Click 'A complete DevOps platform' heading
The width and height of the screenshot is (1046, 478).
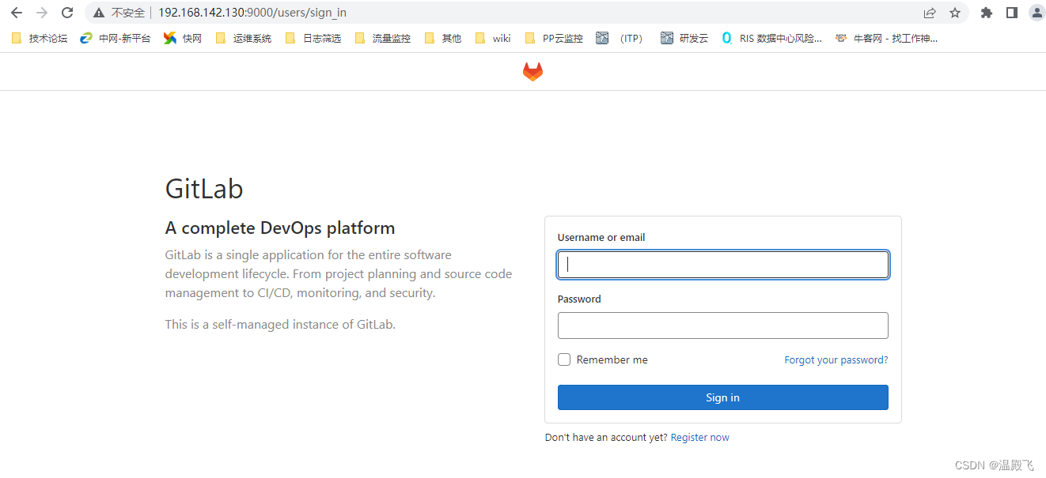point(280,228)
